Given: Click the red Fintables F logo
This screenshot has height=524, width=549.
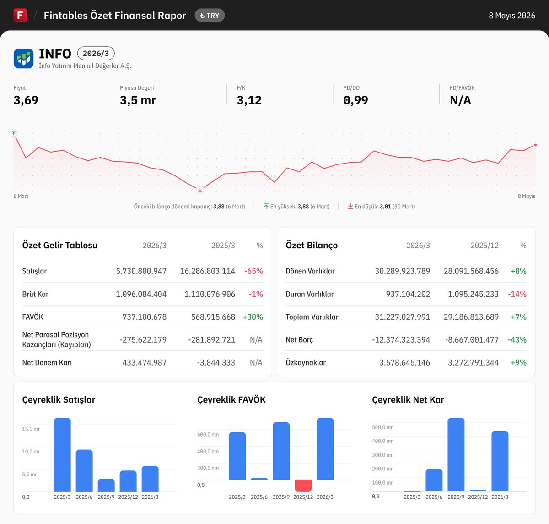Looking at the screenshot, I should (x=20, y=15).
